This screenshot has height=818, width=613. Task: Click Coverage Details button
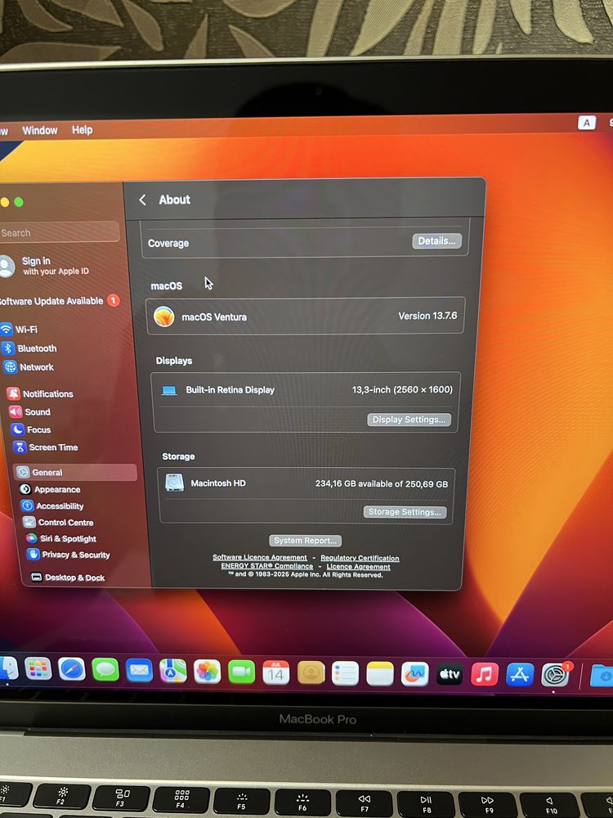pyautogui.click(x=436, y=241)
